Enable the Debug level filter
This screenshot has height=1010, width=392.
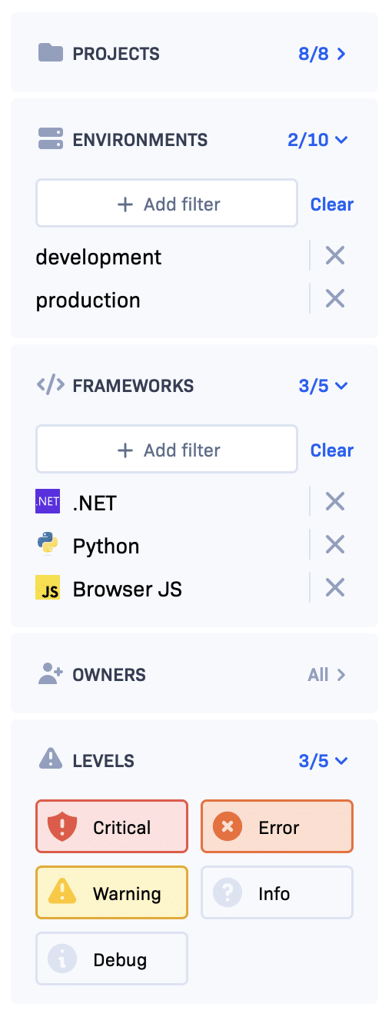pyautogui.click(x=111, y=959)
